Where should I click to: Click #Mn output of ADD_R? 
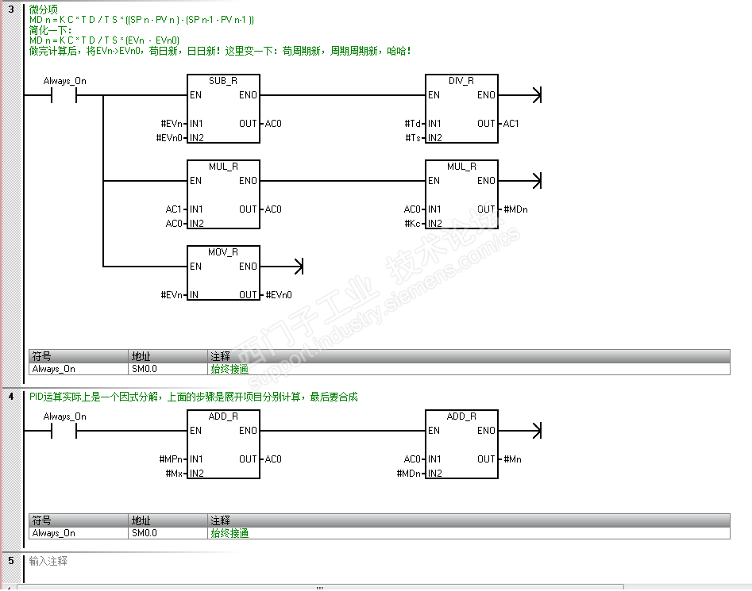[513, 459]
